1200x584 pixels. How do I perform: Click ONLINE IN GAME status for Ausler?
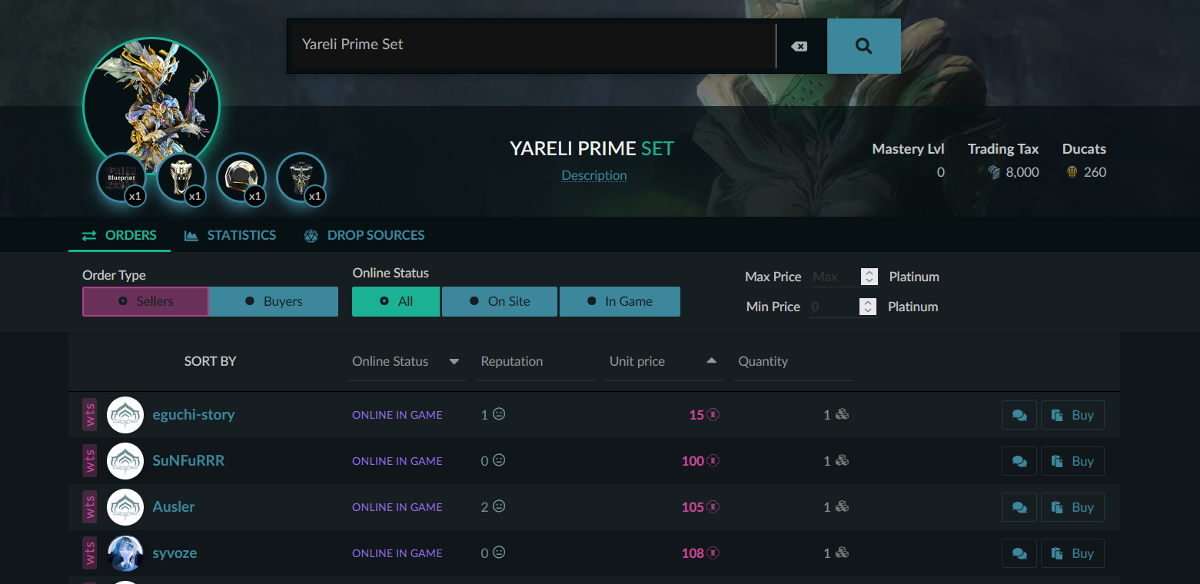coord(397,507)
